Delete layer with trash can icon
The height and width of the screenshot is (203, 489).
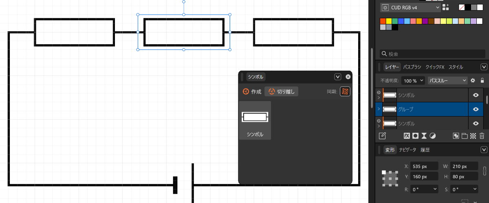[482, 136]
